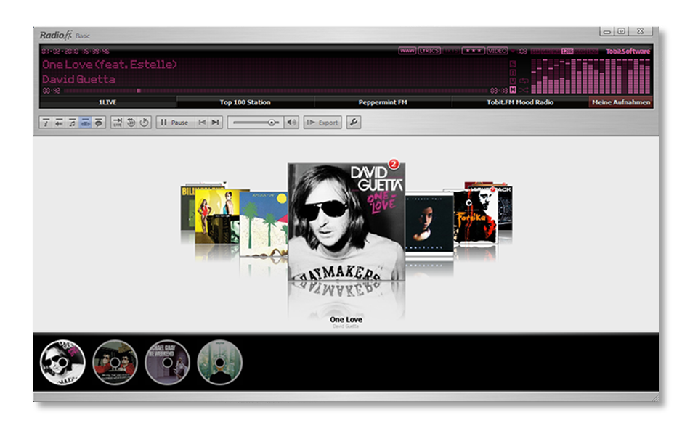Open the VIDEO button in display
The width and height of the screenshot is (690, 428).
(x=498, y=51)
